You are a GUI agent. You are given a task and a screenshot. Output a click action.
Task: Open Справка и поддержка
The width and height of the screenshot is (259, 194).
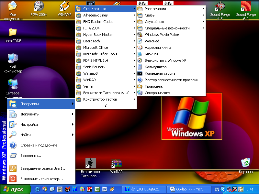pyautogui.click(x=41, y=145)
